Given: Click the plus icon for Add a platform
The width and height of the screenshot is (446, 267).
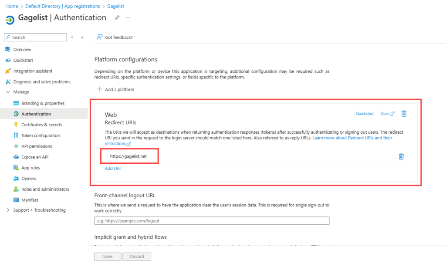Looking at the screenshot, I should click(x=100, y=89).
